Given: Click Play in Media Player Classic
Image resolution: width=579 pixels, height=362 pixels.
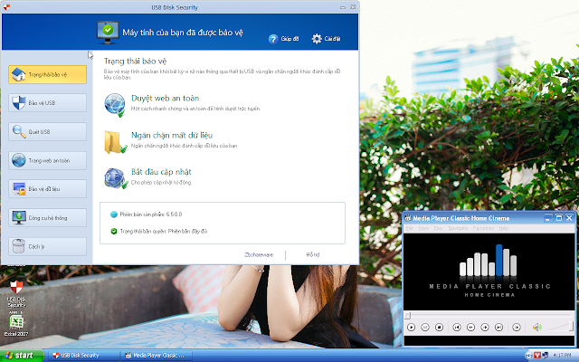Looking at the screenshot, I should [x=411, y=328].
